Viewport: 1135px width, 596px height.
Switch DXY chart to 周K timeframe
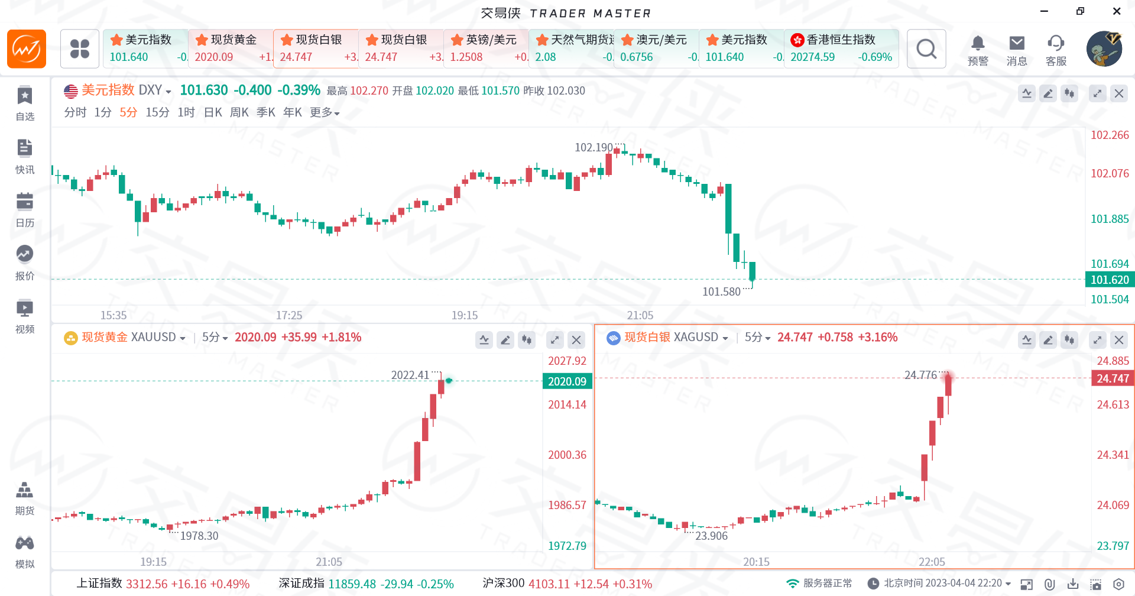click(x=239, y=112)
